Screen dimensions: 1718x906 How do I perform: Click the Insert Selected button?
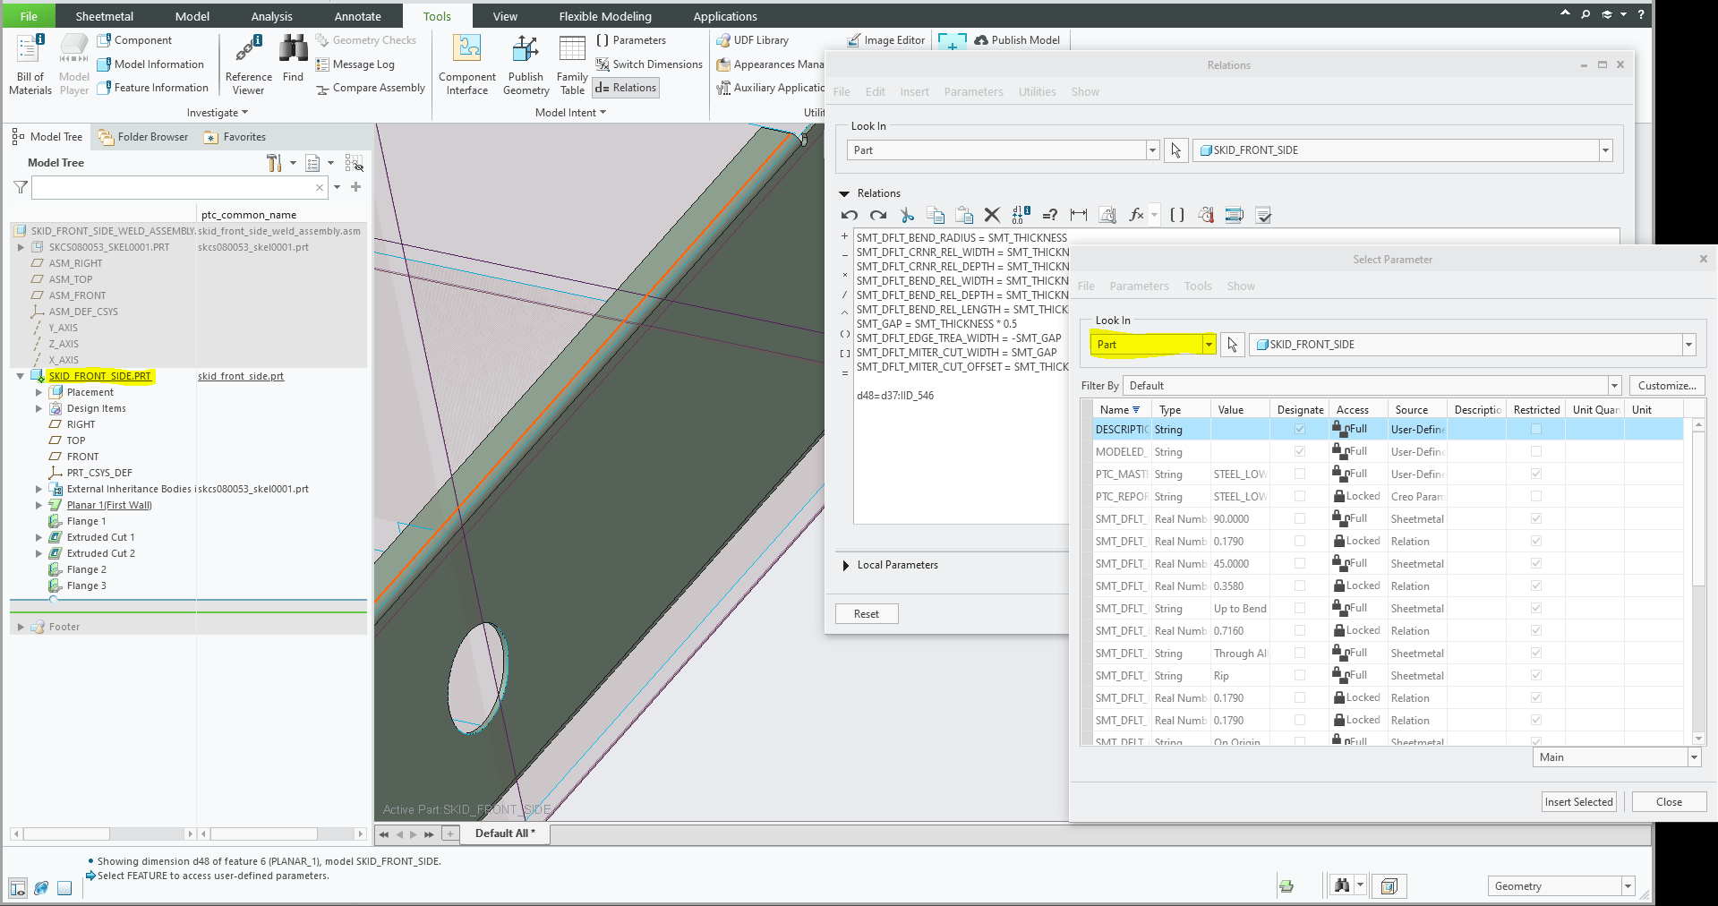[x=1577, y=801]
